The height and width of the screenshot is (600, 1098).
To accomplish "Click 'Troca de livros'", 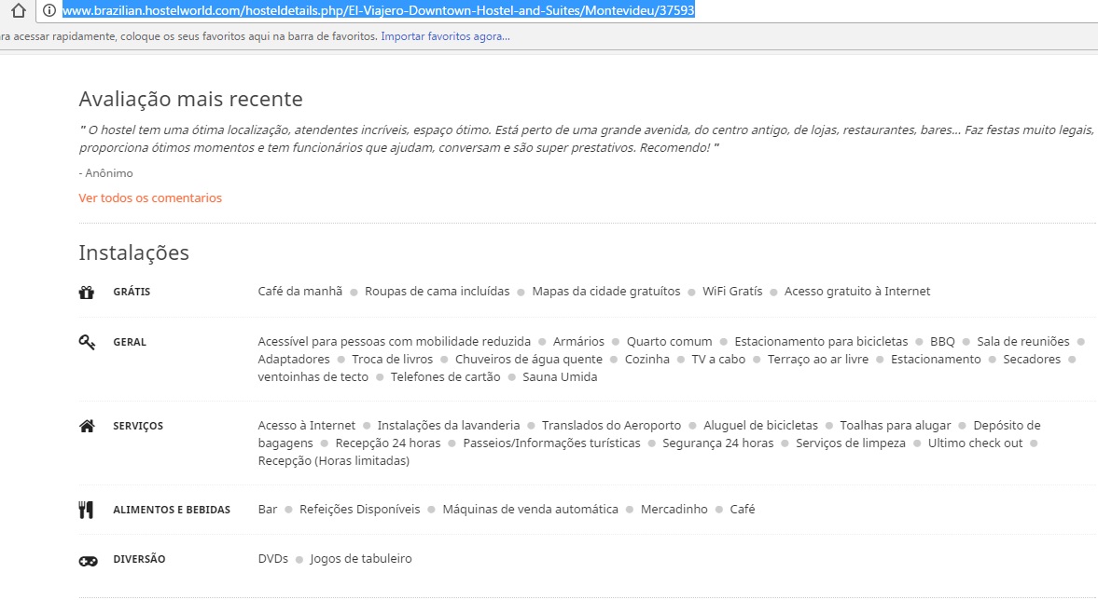I will [392, 359].
